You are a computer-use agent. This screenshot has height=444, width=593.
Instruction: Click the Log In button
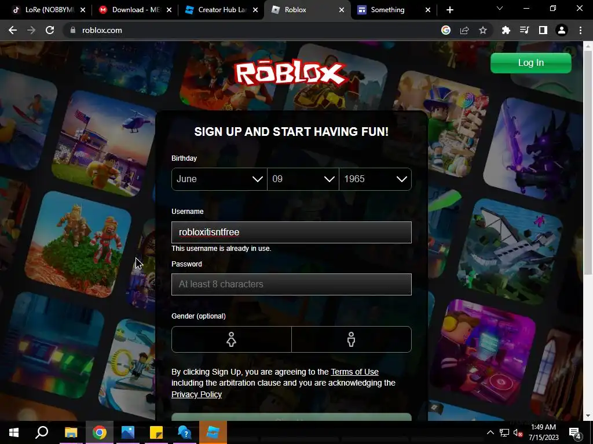pyautogui.click(x=530, y=62)
